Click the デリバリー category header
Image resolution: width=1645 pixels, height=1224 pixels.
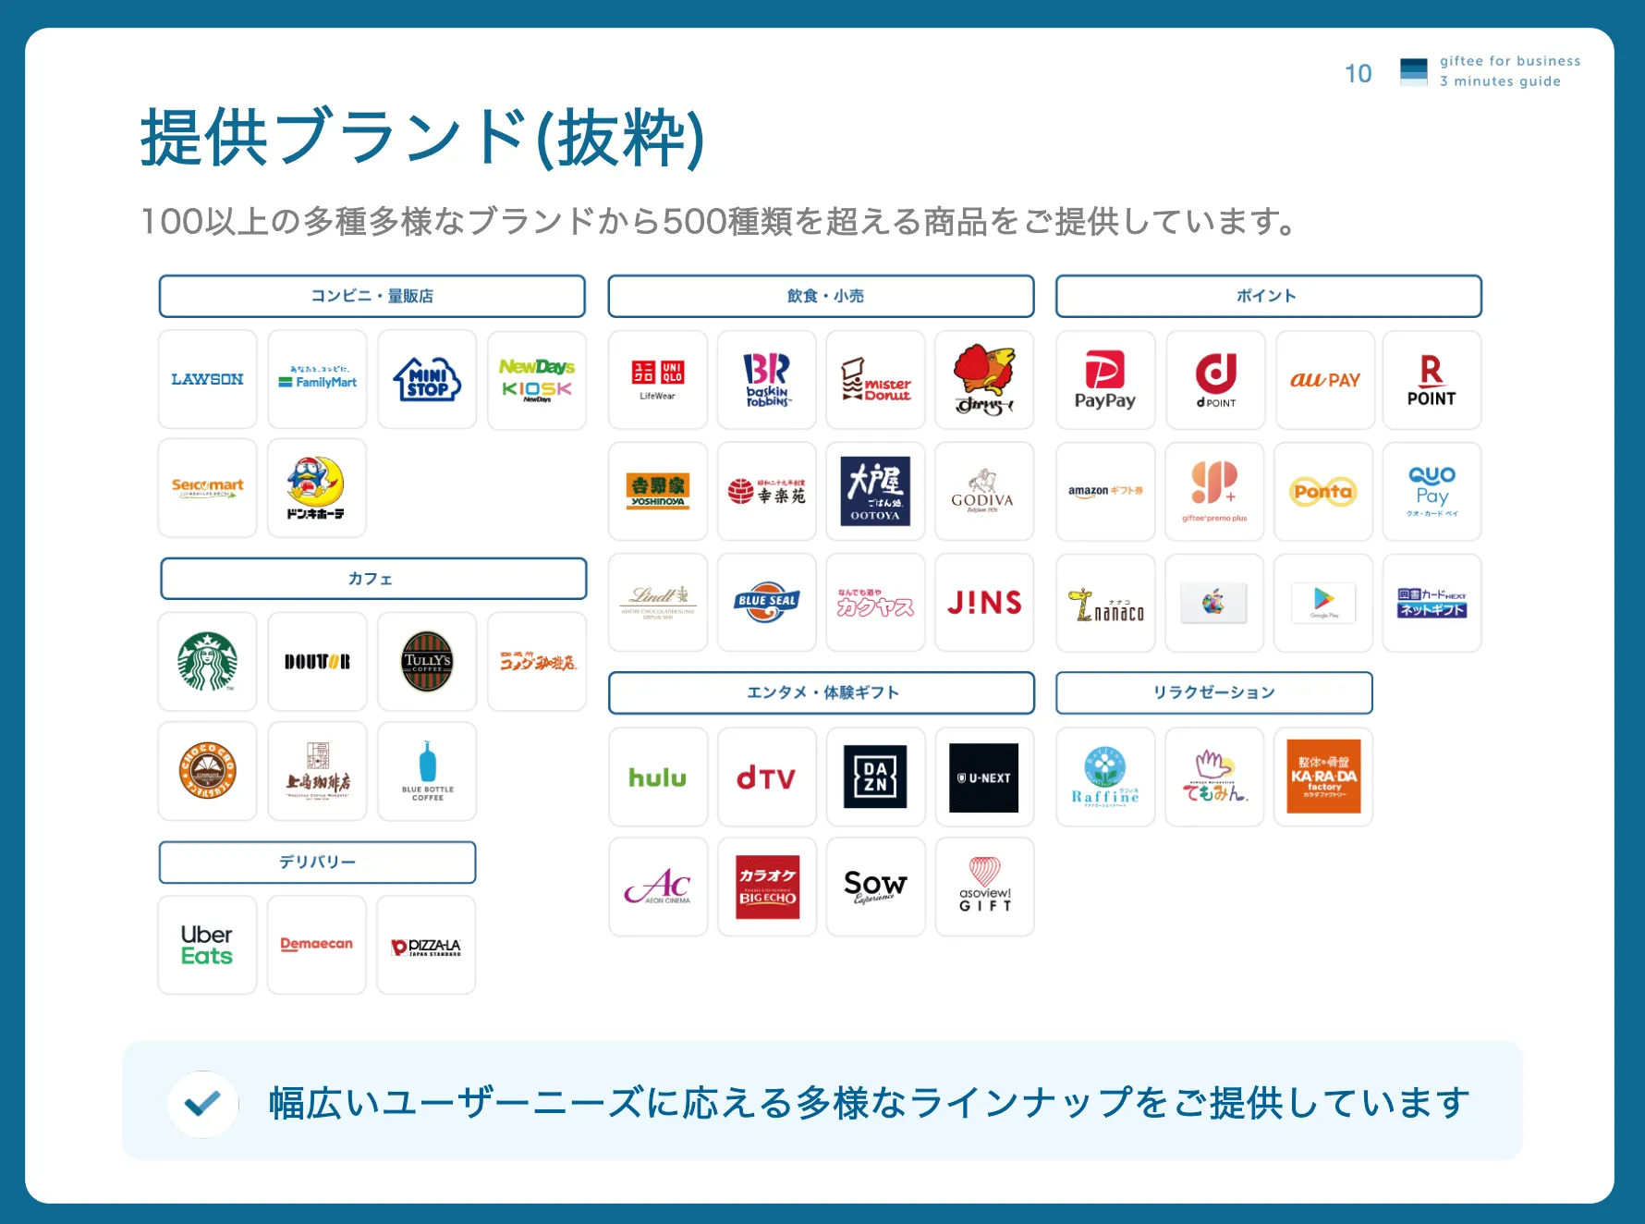click(x=317, y=862)
